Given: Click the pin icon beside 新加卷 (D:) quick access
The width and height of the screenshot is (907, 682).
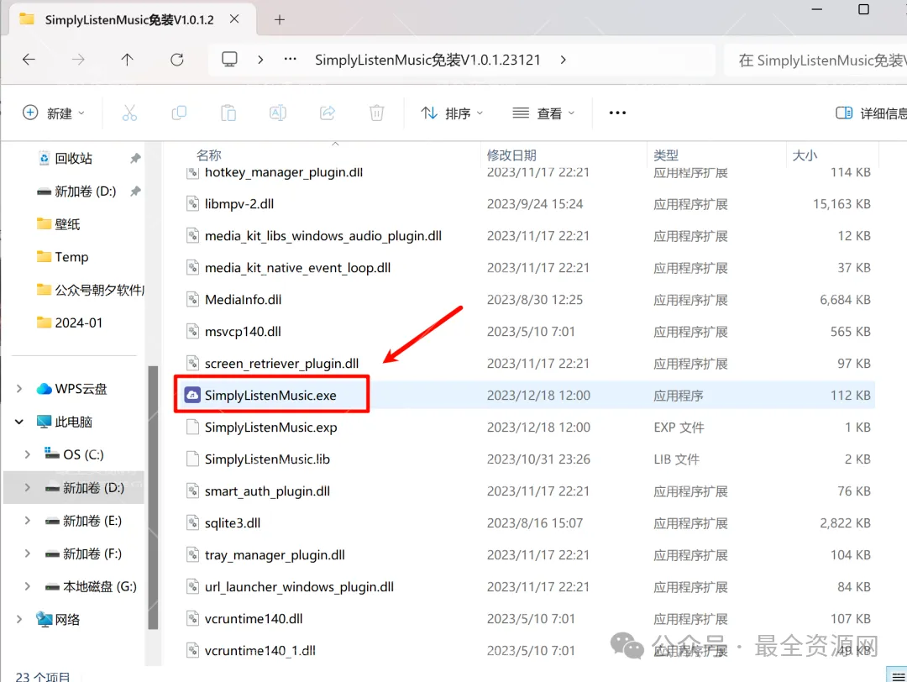Looking at the screenshot, I should (x=135, y=191).
